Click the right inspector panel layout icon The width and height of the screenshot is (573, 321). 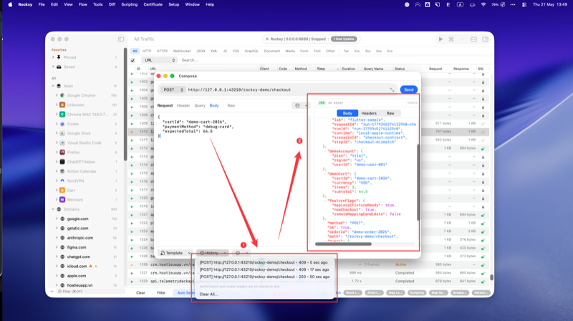pos(486,39)
